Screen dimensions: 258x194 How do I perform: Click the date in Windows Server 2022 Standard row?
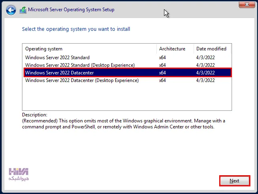[x=205, y=58]
